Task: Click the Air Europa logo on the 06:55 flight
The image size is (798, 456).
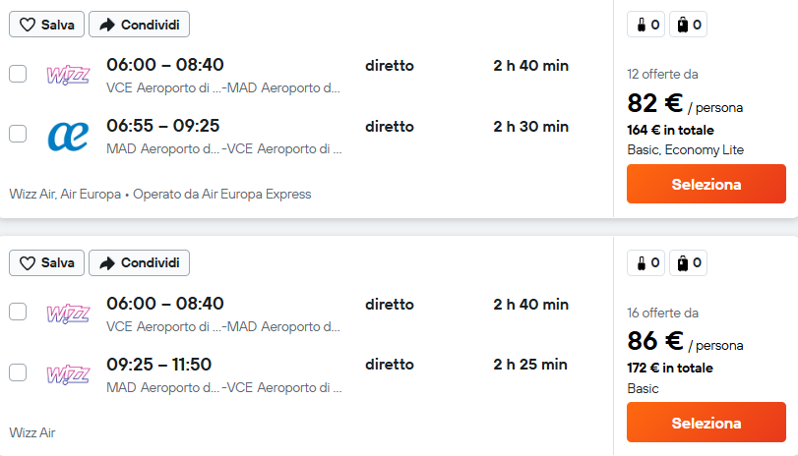Action: point(68,136)
